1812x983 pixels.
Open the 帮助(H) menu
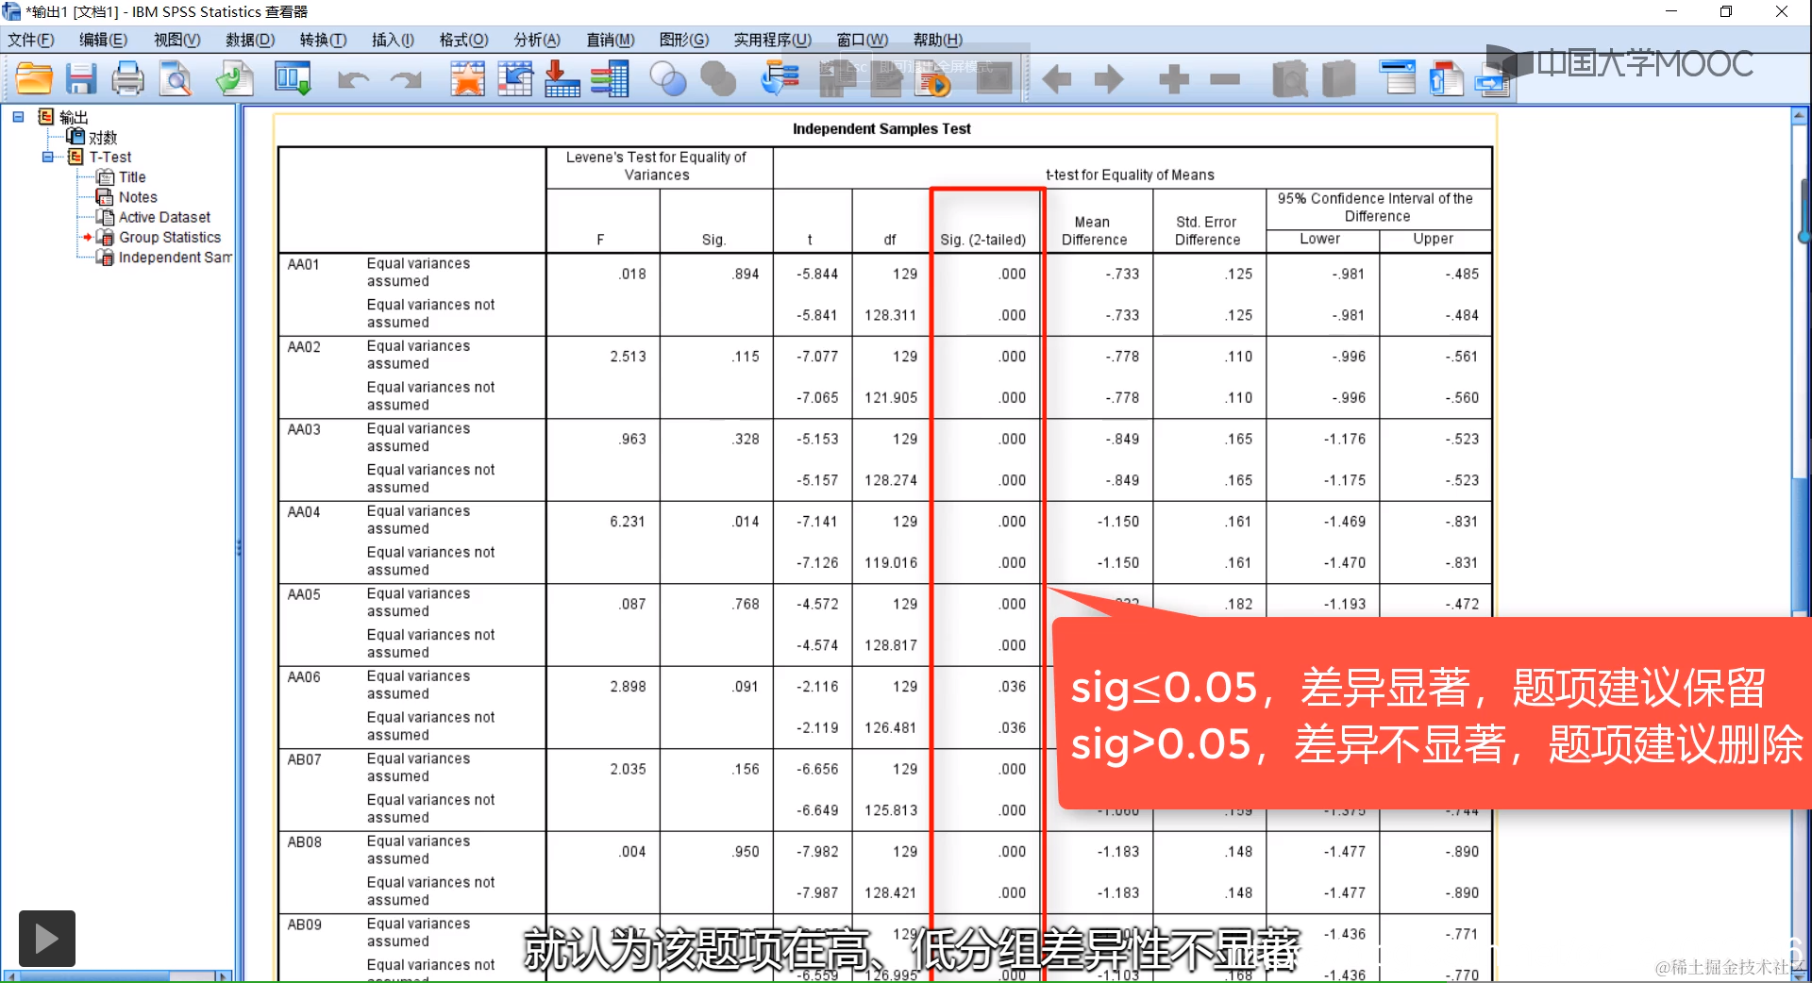938,40
